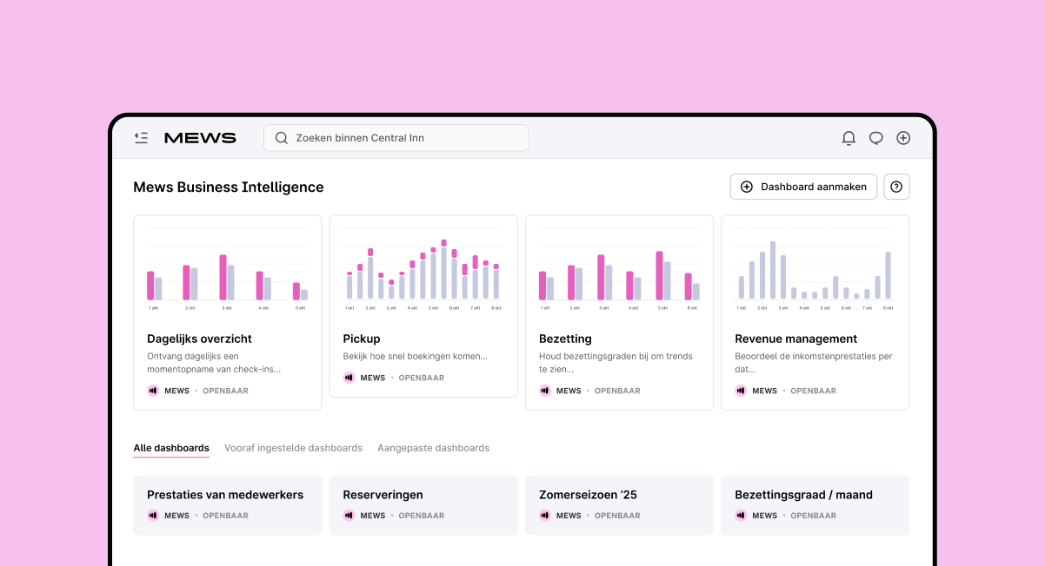Image resolution: width=1045 pixels, height=566 pixels.
Task: Switch to Vooraf ingestelde dashboards tab
Action: (x=293, y=448)
